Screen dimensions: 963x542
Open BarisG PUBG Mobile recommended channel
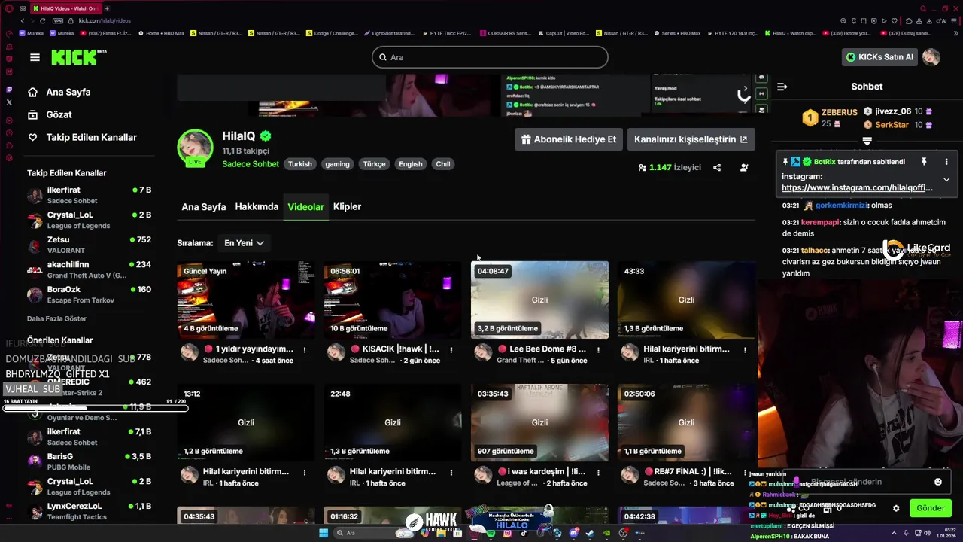(89, 461)
